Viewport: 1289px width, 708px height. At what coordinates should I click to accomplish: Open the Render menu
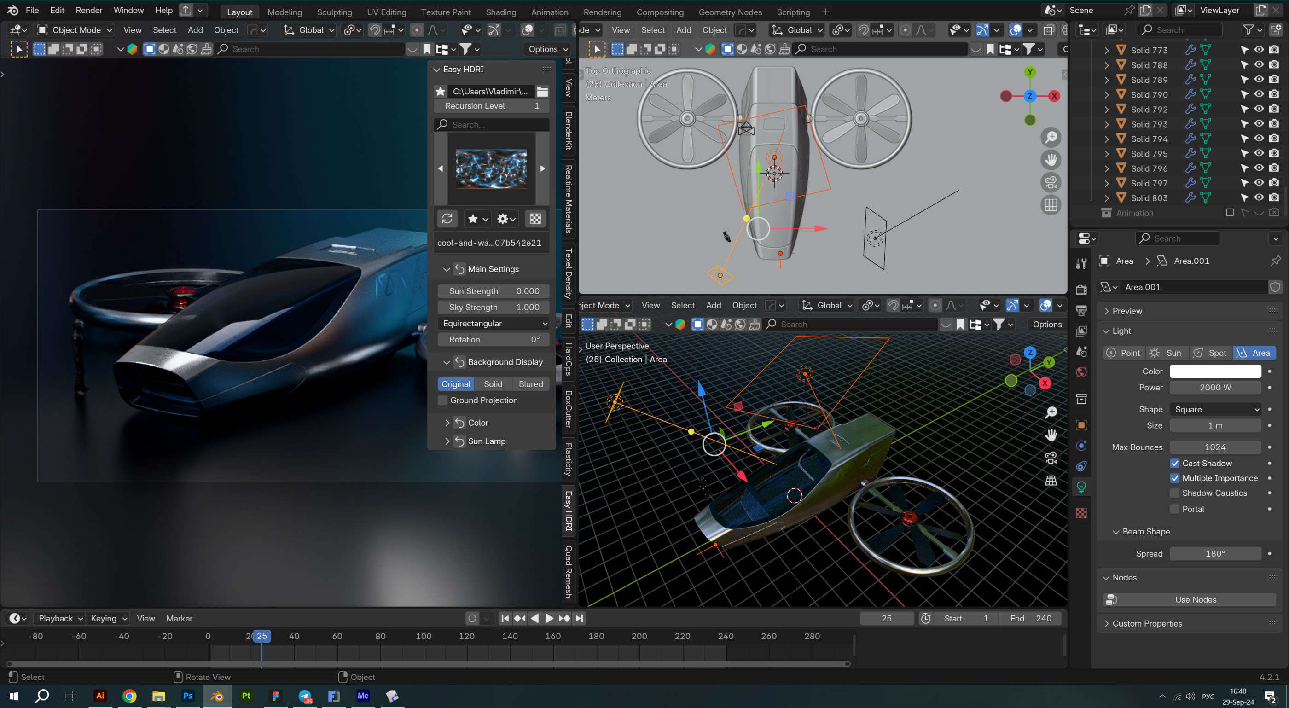[x=88, y=10]
